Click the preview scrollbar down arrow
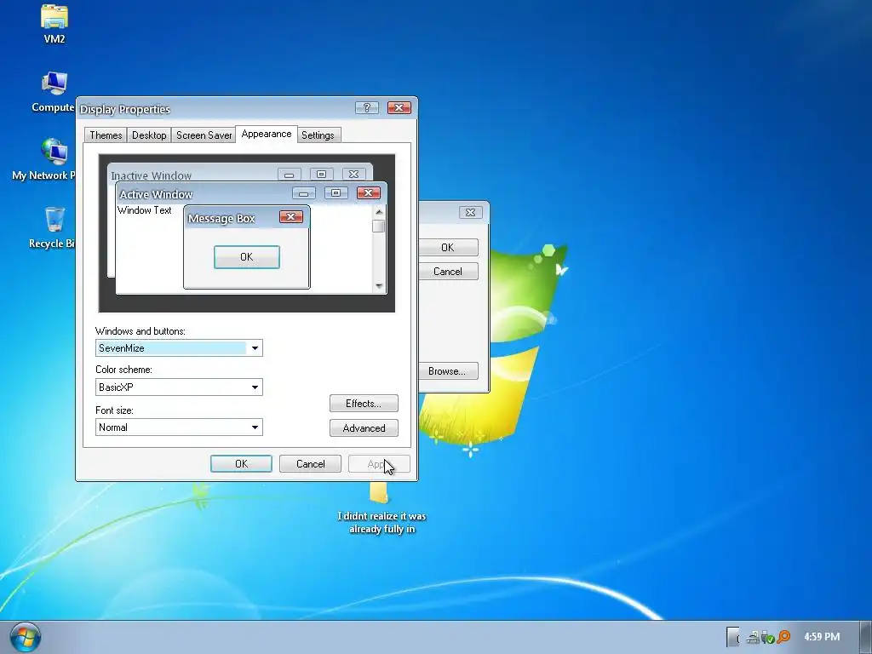The image size is (872, 654). pos(379,286)
